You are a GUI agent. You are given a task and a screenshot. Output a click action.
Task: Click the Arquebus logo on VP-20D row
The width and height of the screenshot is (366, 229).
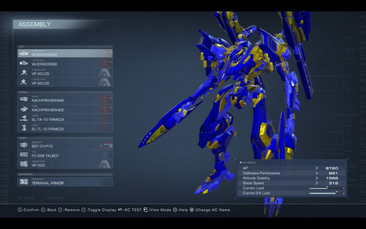pos(105,164)
